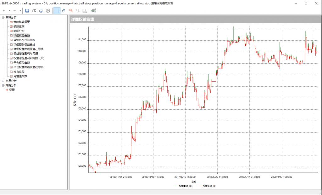Viewport: 322px width, 195px height.
Task: Click the 日期 x-axis title
Action: coord(194,182)
